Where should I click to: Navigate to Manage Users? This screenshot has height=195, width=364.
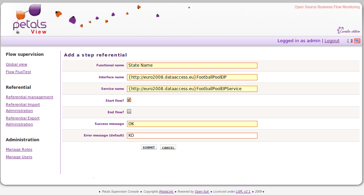(19, 157)
